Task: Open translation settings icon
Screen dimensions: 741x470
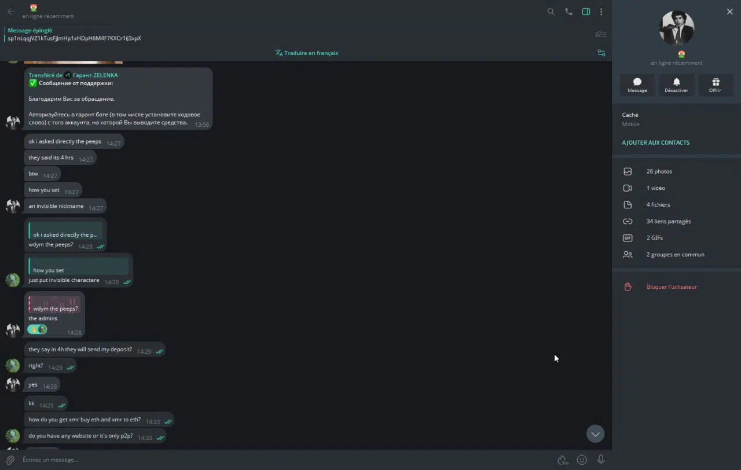Action: coord(601,53)
